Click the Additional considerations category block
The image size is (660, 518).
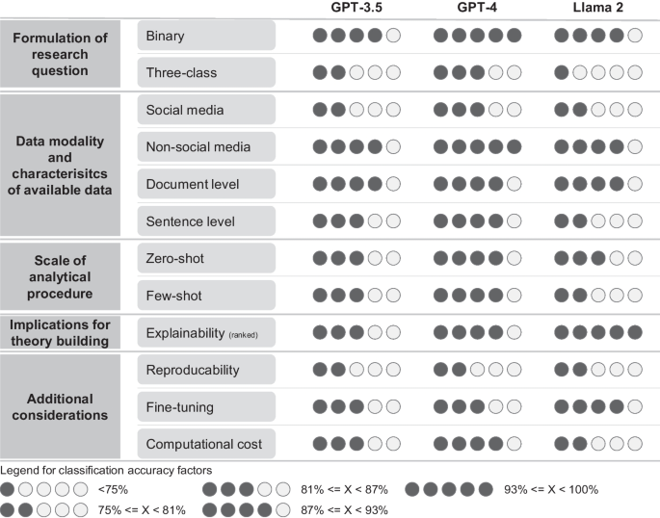tap(60, 406)
